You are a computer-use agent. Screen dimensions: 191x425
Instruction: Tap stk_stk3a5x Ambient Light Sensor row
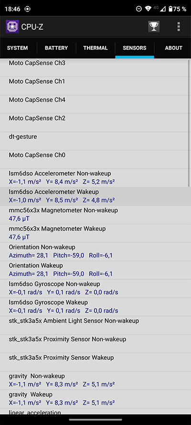[x=95, y=325]
